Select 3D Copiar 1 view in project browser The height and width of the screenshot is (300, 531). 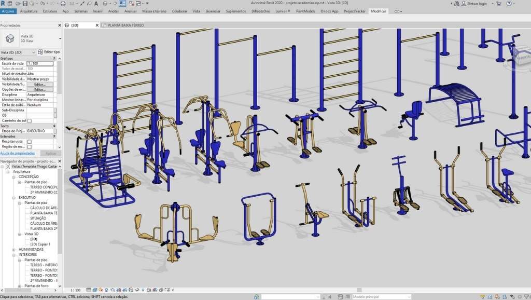click(40, 244)
